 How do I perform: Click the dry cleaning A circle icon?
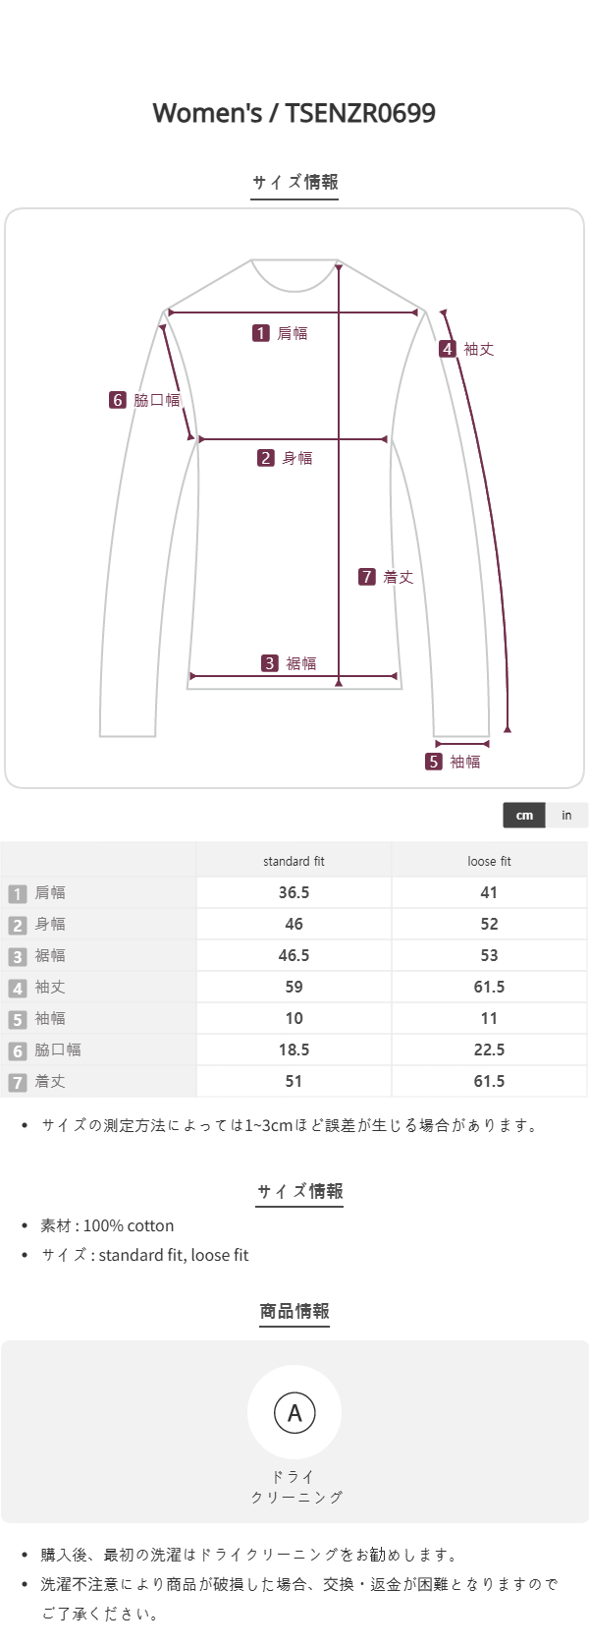click(294, 1413)
